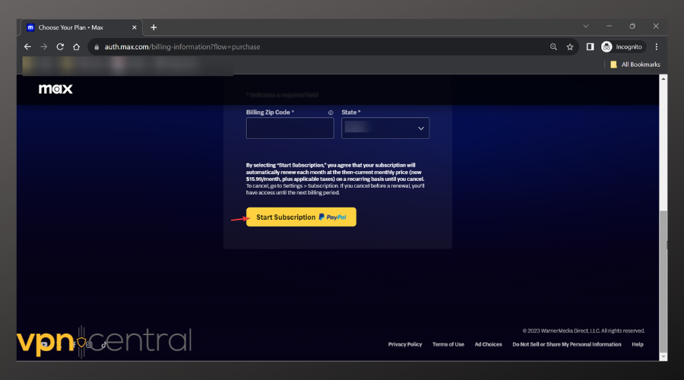
Task: Bookmark this page with star icon
Action: [x=570, y=46]
